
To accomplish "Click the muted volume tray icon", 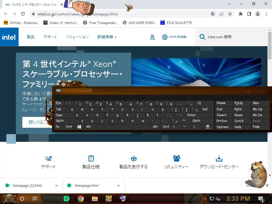I will coord(218,199).
